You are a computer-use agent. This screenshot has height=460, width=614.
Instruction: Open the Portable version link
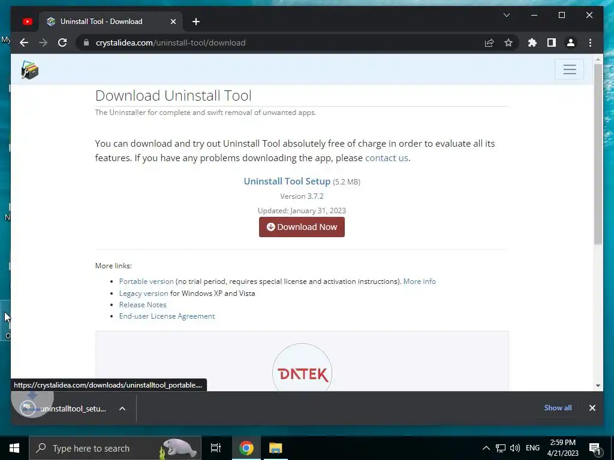(x=146, y=282)
